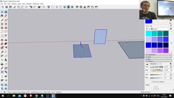This screenshot has width=174, height=98.
Task: Pick the cyan color swatch
Action: point(148,33)
